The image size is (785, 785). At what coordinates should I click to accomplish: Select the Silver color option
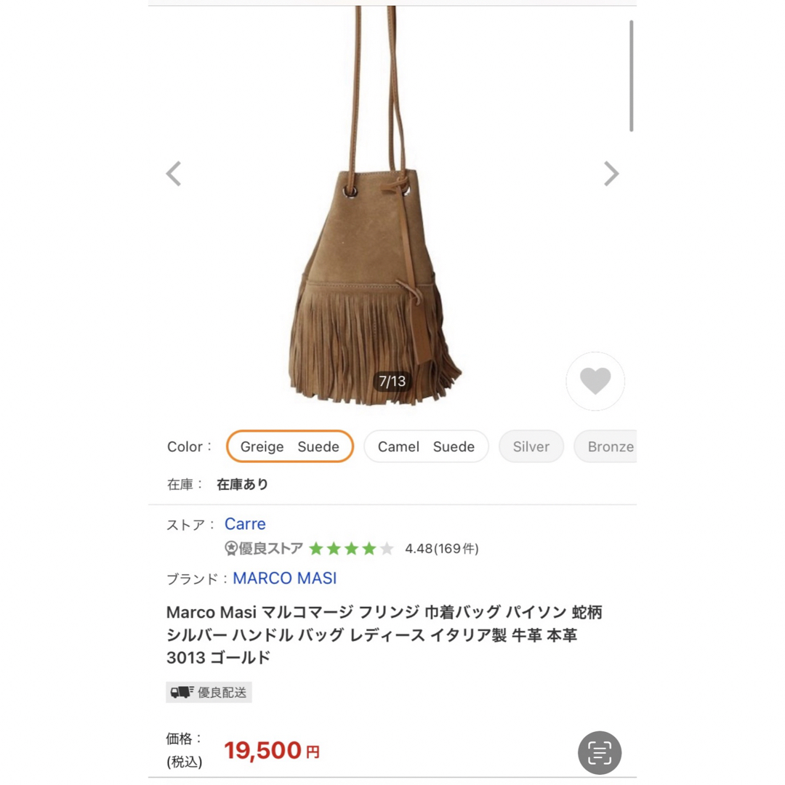point(531,446)
